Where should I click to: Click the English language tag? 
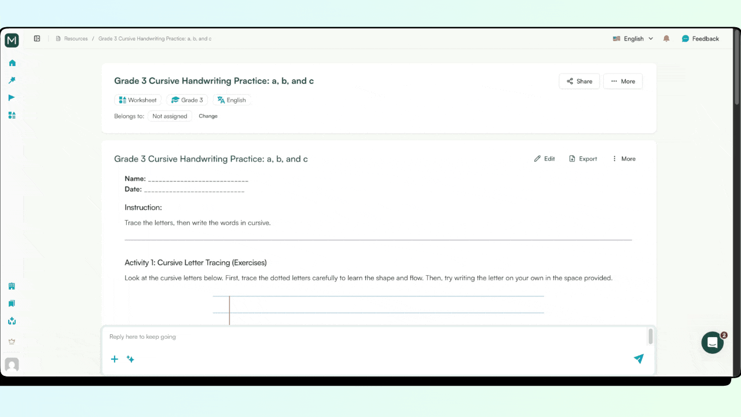pyautogui.click(x=232, y=100)
